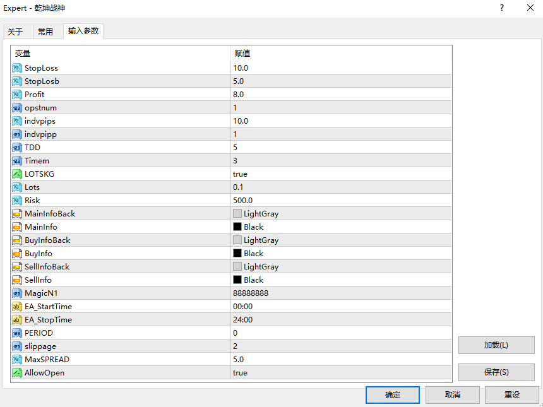Click the AllowOpen value true

[240, 373]
